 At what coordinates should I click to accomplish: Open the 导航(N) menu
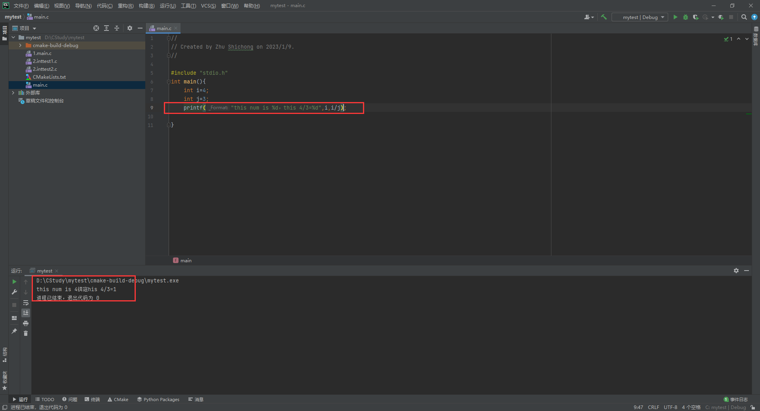[83, 6]
